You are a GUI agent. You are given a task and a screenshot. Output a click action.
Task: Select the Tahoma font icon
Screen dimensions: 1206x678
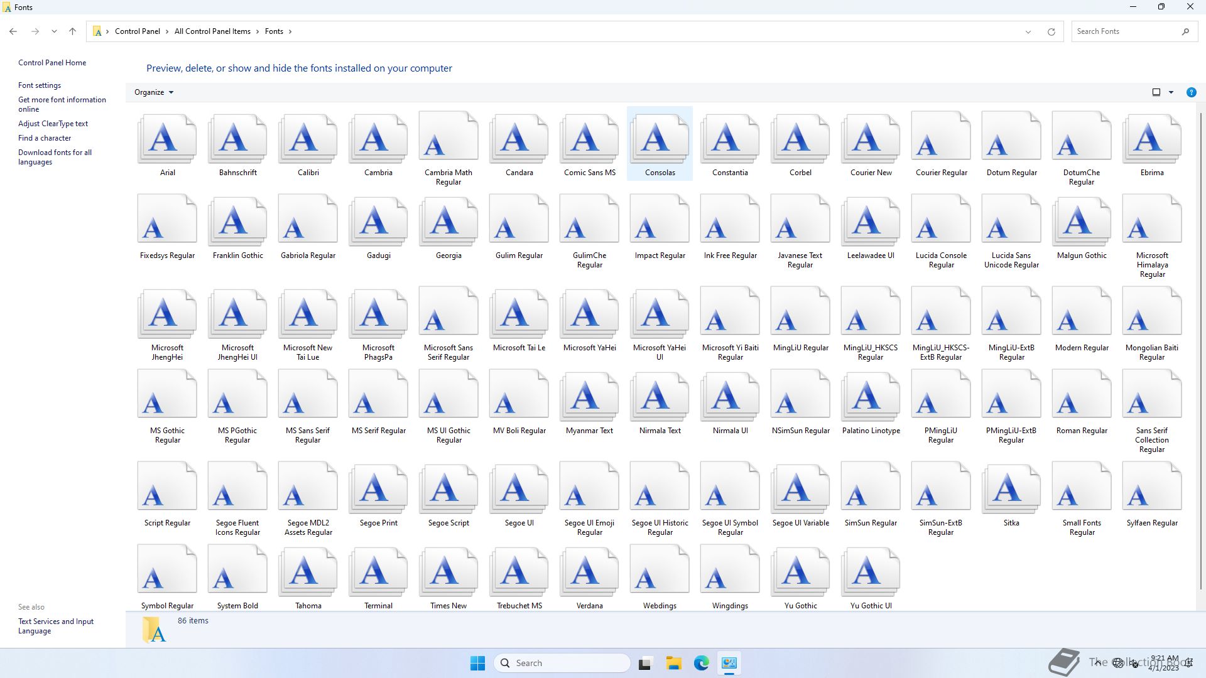[x=308, y=571]
